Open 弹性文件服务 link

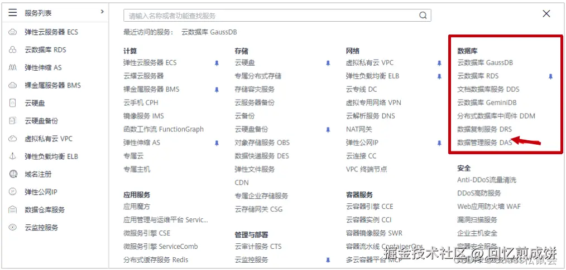pos(255,169)
